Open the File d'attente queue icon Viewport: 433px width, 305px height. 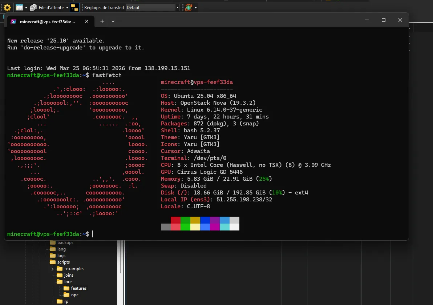[x=33, y=7]
